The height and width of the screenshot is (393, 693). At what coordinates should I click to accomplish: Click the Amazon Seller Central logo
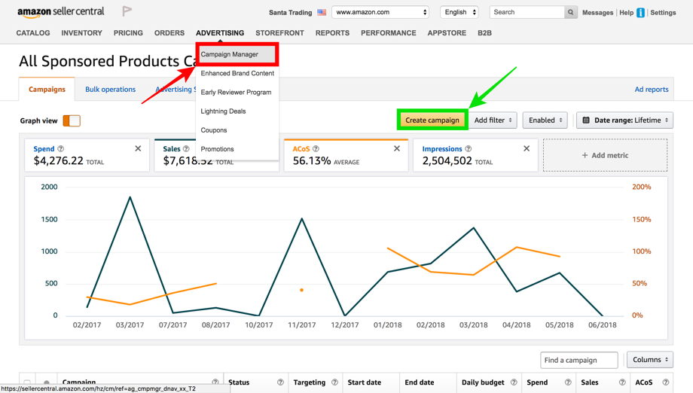[60, 12]
